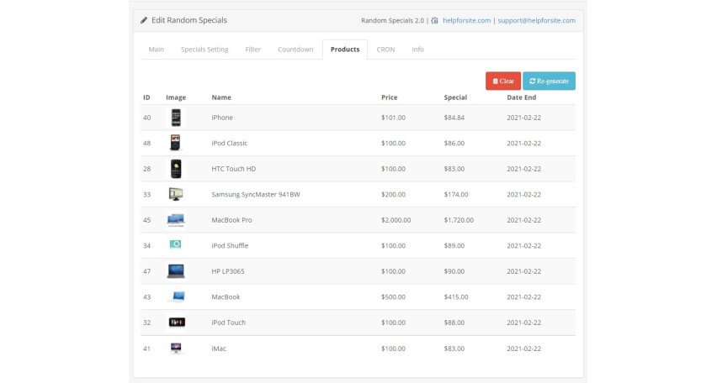Click the MacBook Pro product image
This screenshot has height=383, width=717.
pos(176,220)
